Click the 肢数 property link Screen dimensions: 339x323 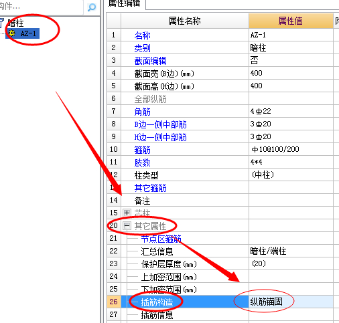(x=142, y=163)
